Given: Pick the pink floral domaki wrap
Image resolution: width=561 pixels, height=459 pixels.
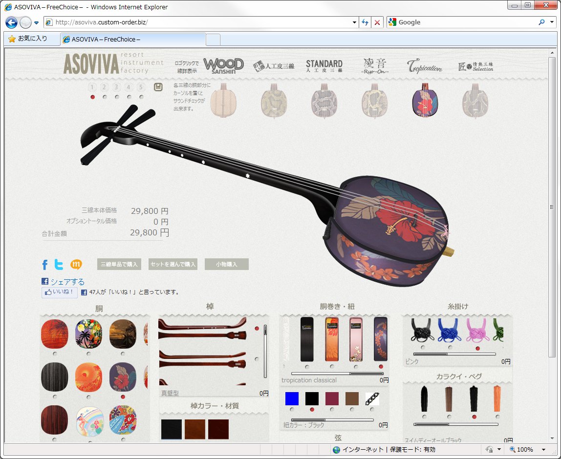Looking at the screenshot, I should click(356, 339).
